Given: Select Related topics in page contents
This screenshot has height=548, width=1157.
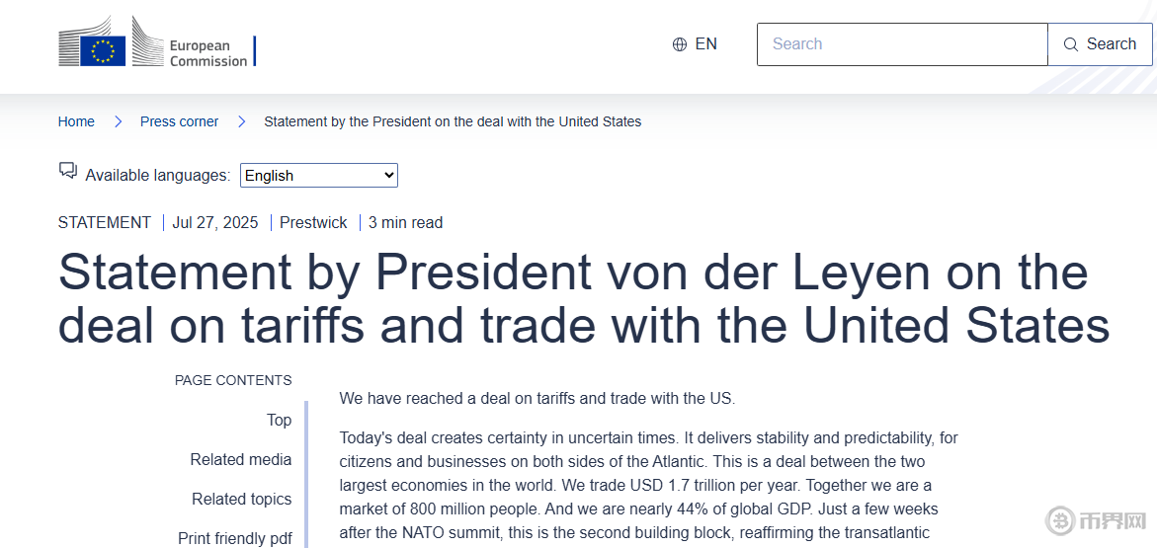Looking at the screenshot, I should coord(242,499).
